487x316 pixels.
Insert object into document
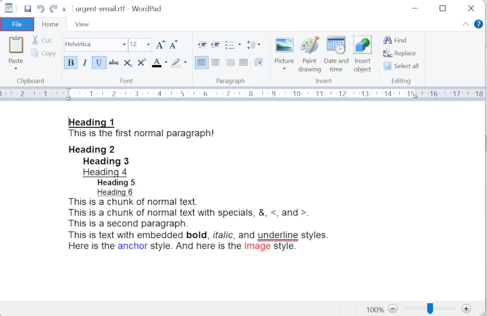click(x=362, y=54)
